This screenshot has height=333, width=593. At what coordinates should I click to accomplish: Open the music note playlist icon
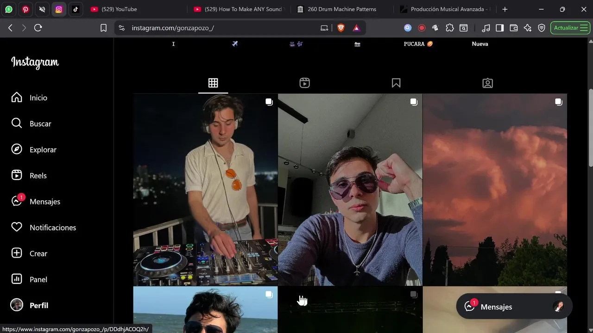pyautogui.click(x=486, y=28)
